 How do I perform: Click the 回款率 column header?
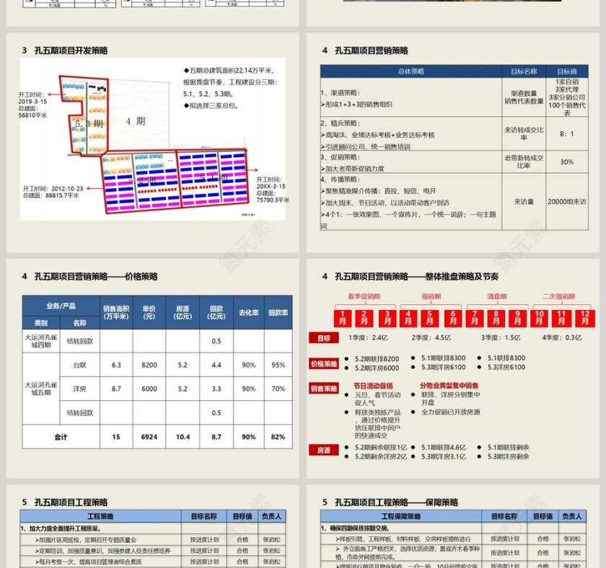point(278,313)
